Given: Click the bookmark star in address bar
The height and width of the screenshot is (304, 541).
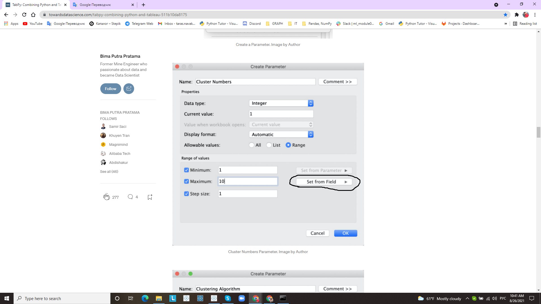Looking at the screenshot, I should click(x=505, y=15).
